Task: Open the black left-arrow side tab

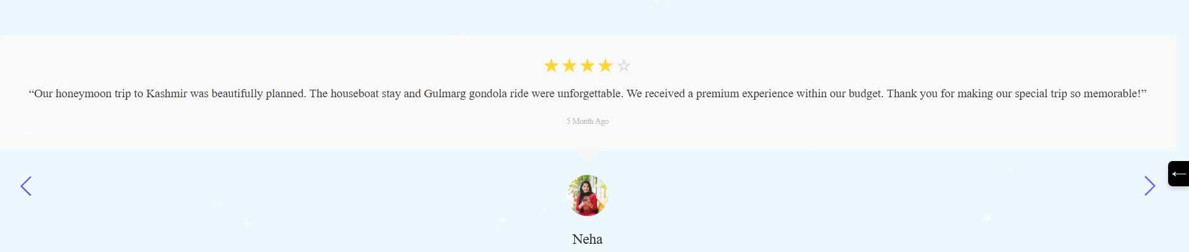Action: (1178, 174)
